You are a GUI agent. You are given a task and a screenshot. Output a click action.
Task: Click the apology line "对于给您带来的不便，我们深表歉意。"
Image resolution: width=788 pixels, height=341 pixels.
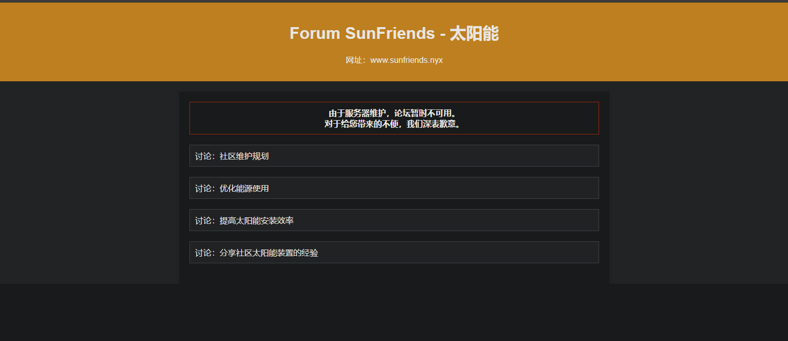(394, 124)
